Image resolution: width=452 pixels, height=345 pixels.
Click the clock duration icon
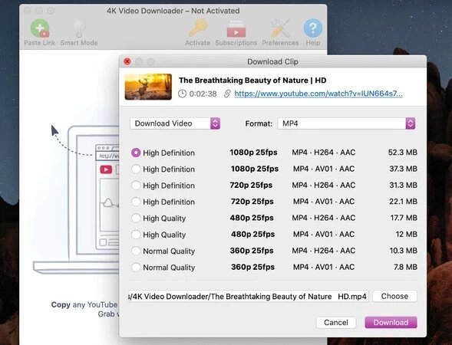182,94
